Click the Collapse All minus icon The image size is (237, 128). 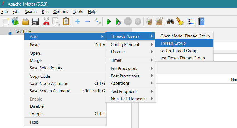(x=87, y=22)
